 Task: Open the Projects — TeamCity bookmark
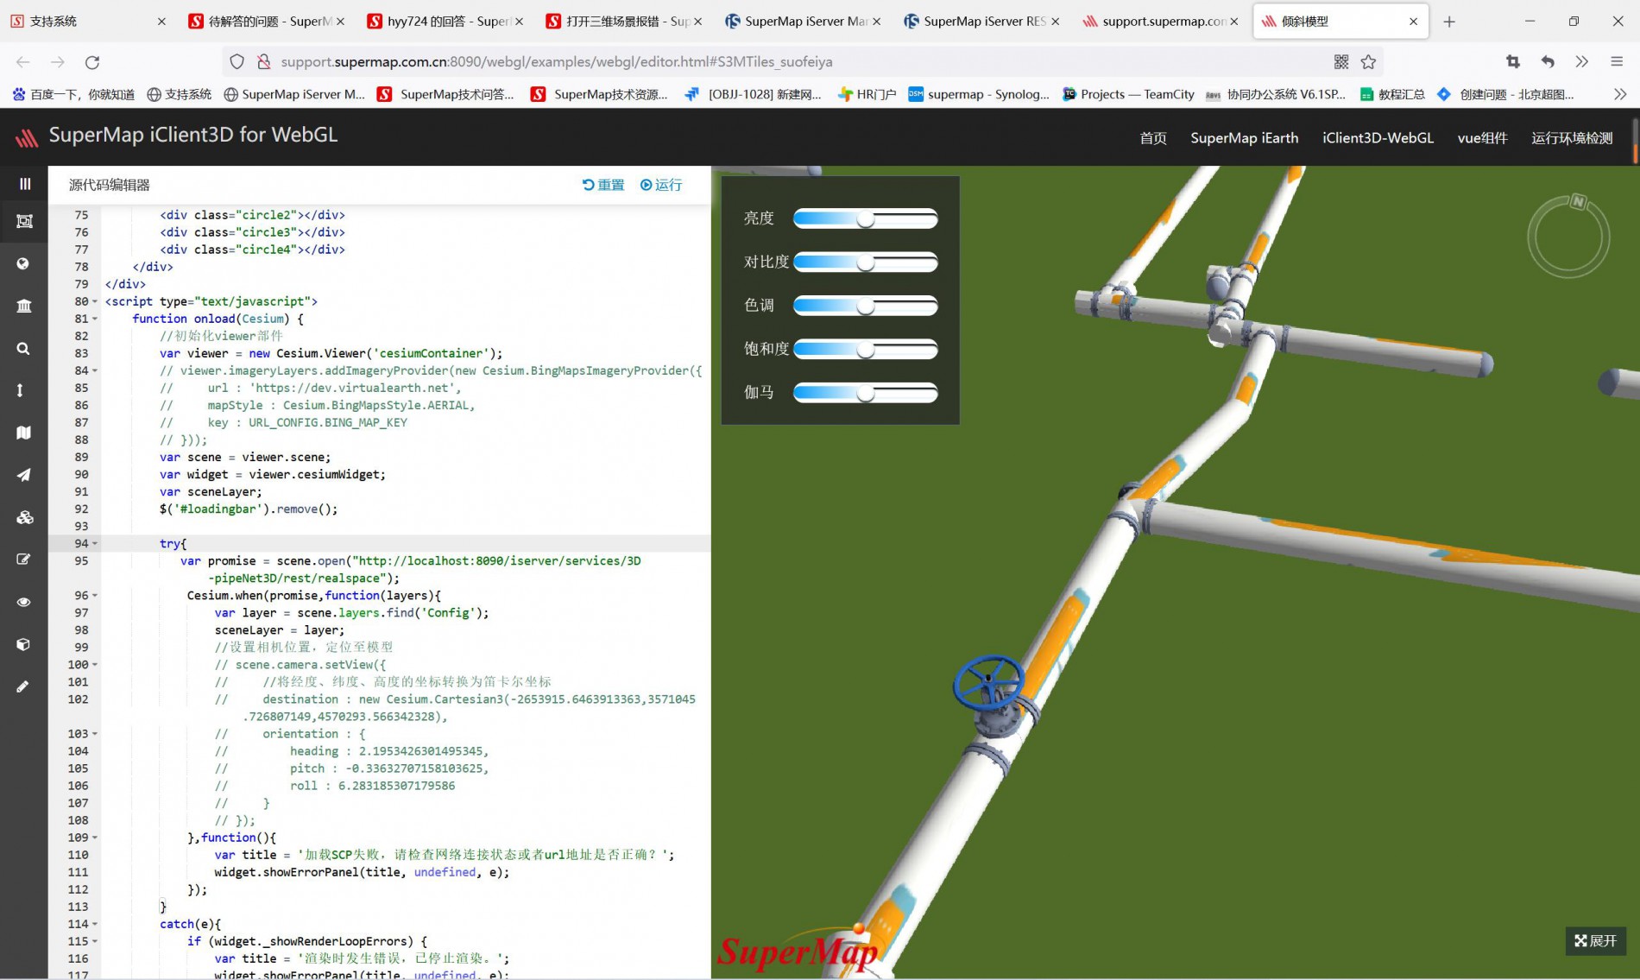1128,94
